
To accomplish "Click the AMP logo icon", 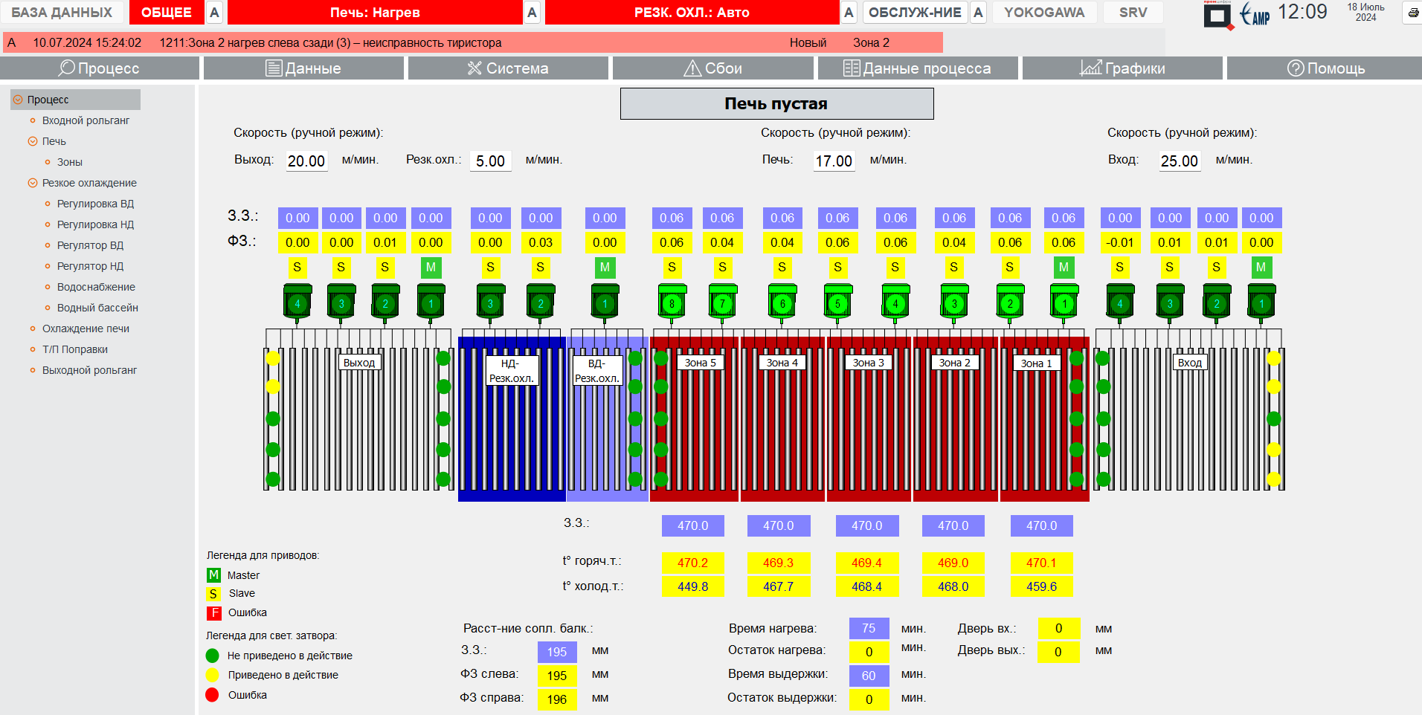I will (x=1255, y=14).
